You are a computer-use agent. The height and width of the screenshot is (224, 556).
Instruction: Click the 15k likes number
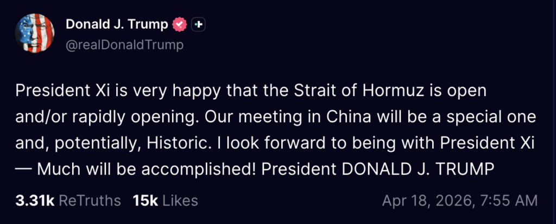[145, 201]
